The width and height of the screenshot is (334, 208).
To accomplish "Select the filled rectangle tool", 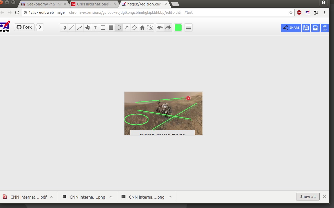I will click(111, 28).
